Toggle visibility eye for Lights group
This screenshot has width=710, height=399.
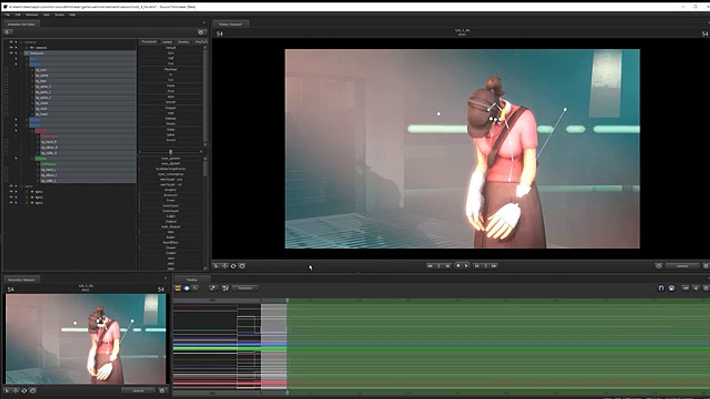point(11,186)
